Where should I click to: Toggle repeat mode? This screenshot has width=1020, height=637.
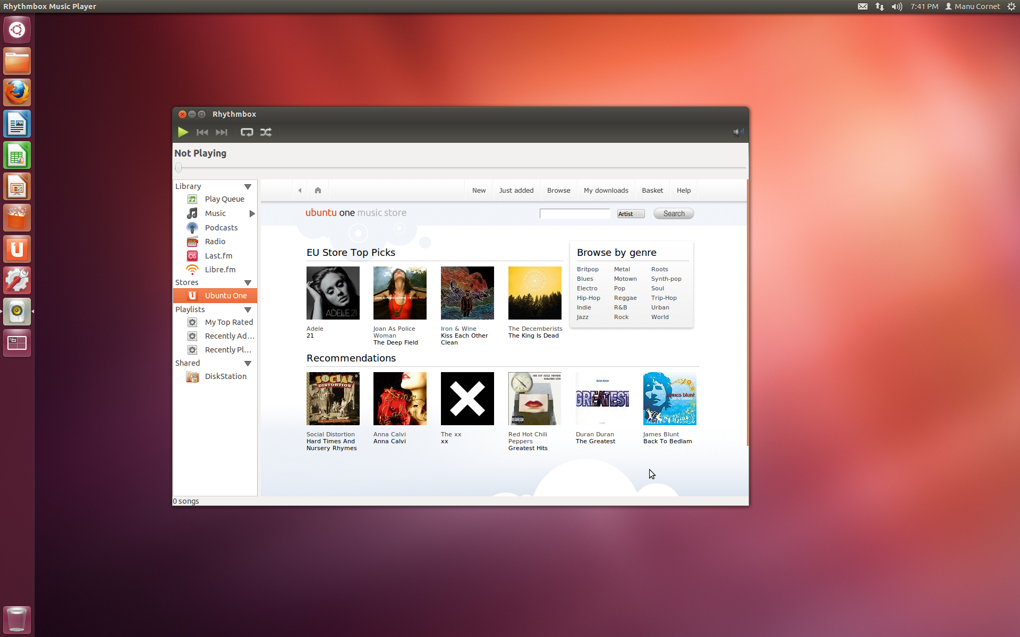pos(246,132)
